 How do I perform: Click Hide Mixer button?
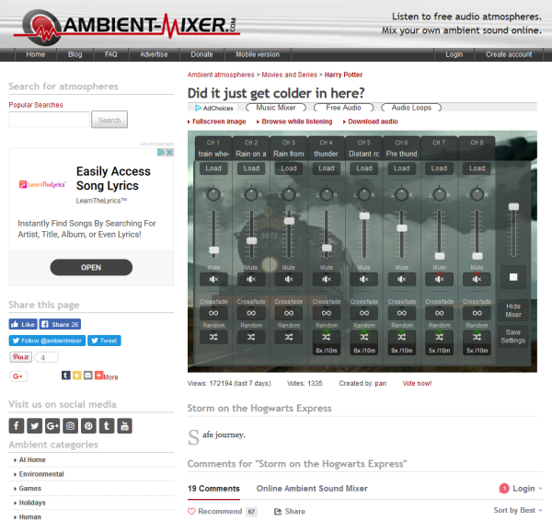513,310
